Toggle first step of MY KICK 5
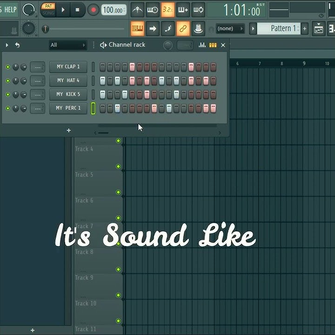Image resolution: width=335 pixels, height=335 pixels. [x=102, y=94]
